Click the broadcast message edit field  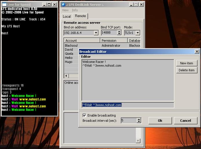[128, 105]
